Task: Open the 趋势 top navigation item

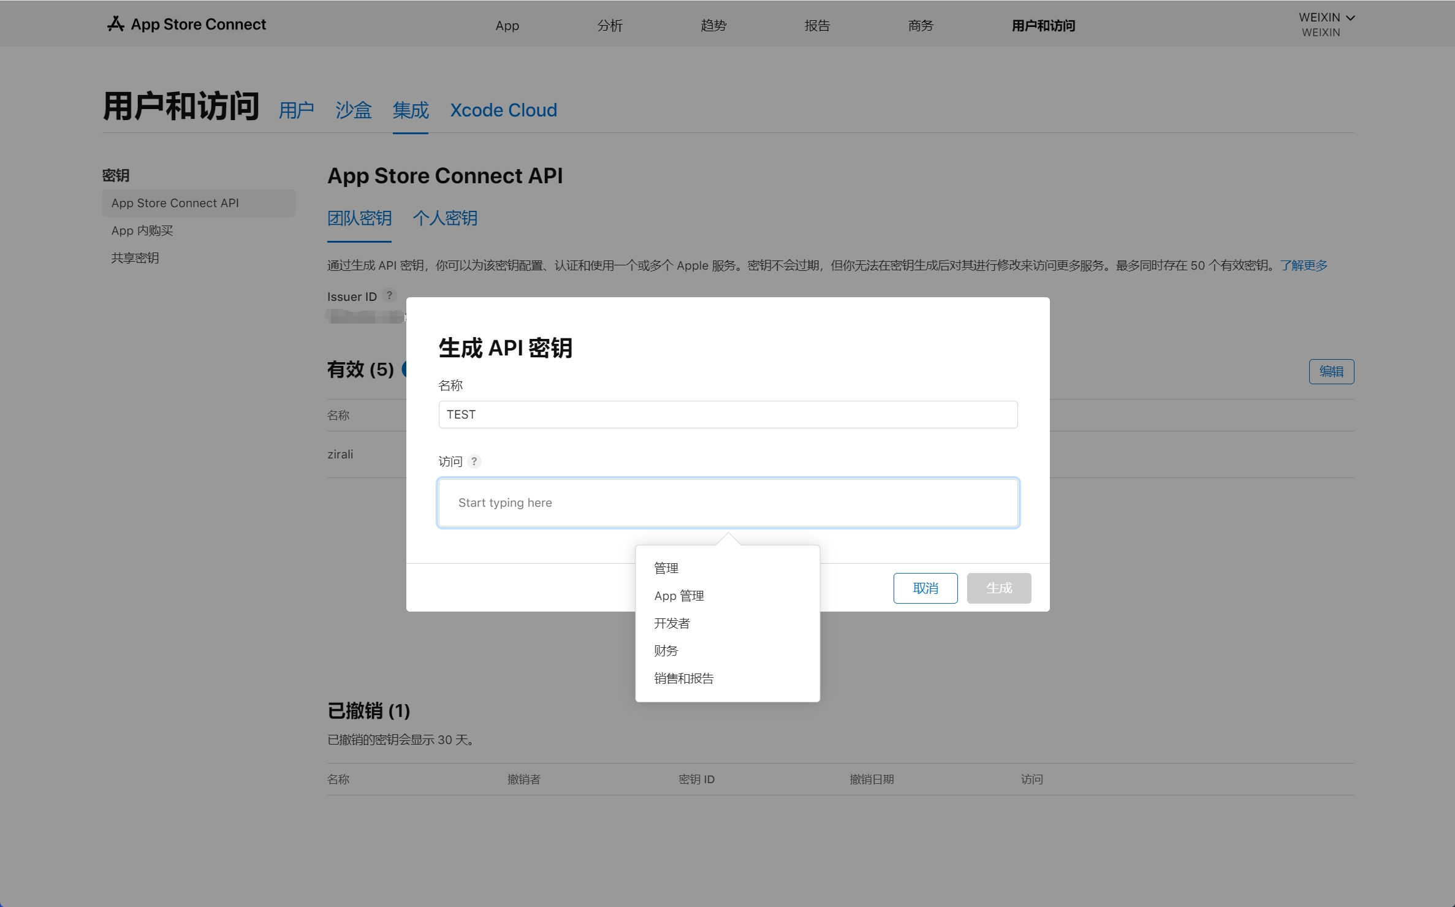Action: click(x=713, y=26)
